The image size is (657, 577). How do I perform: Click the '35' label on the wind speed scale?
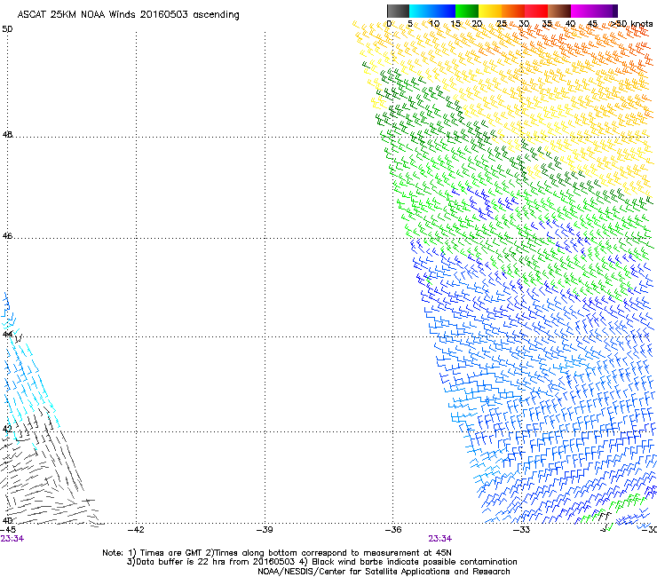click(547, 24)
